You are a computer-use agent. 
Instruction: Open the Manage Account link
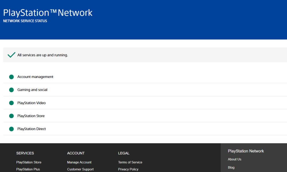point(79,162)
